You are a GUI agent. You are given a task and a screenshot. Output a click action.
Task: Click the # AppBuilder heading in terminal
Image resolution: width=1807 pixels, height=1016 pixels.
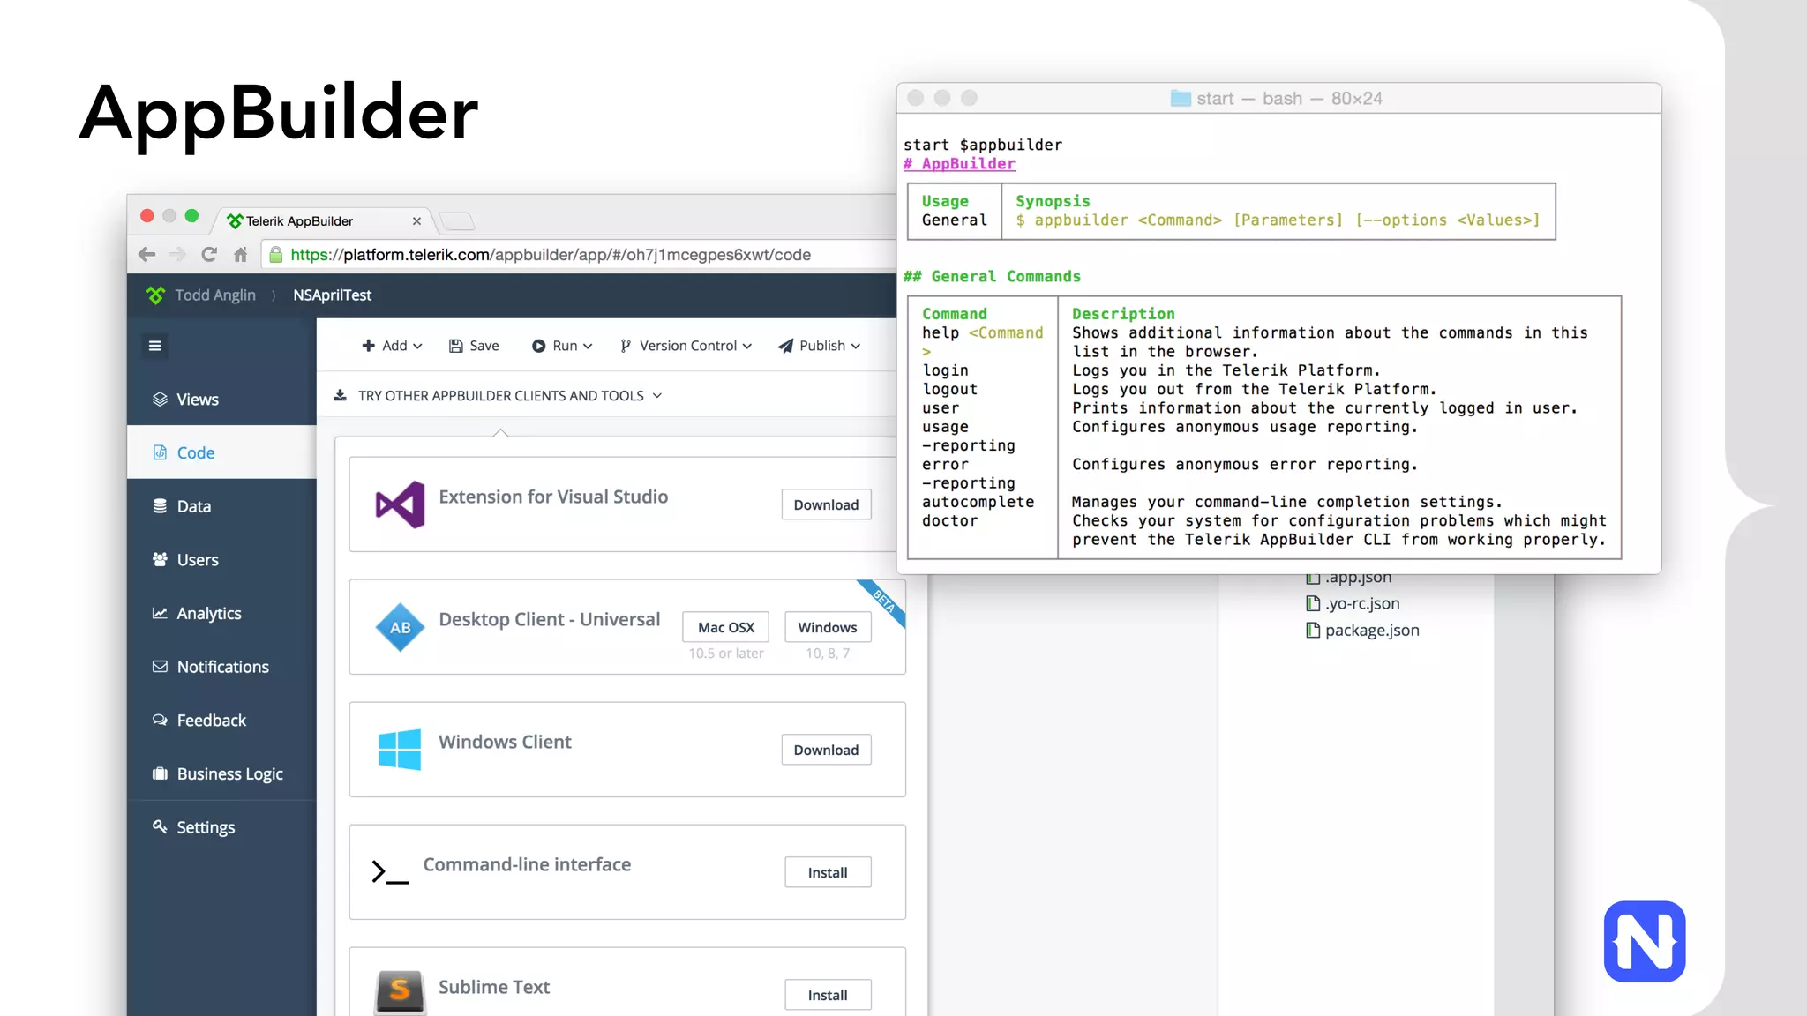pyautogui.click(x=959, y=164)
